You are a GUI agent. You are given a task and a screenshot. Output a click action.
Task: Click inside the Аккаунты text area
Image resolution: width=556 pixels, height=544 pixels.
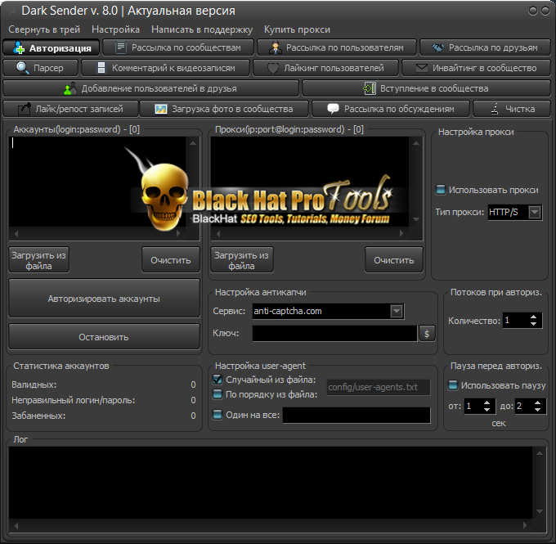pos(97,182)
